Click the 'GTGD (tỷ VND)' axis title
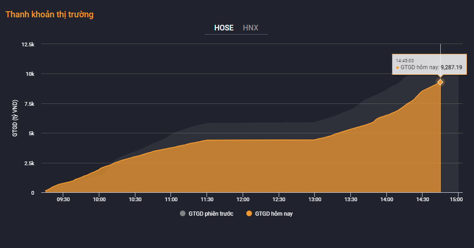Screen dimensions: 474x248 tap(15, 118)
